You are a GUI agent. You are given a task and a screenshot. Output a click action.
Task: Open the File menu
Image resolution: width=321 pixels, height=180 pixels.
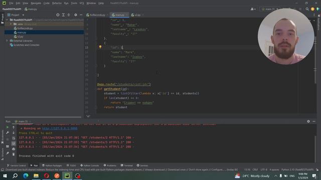click(x=11, y=3)
